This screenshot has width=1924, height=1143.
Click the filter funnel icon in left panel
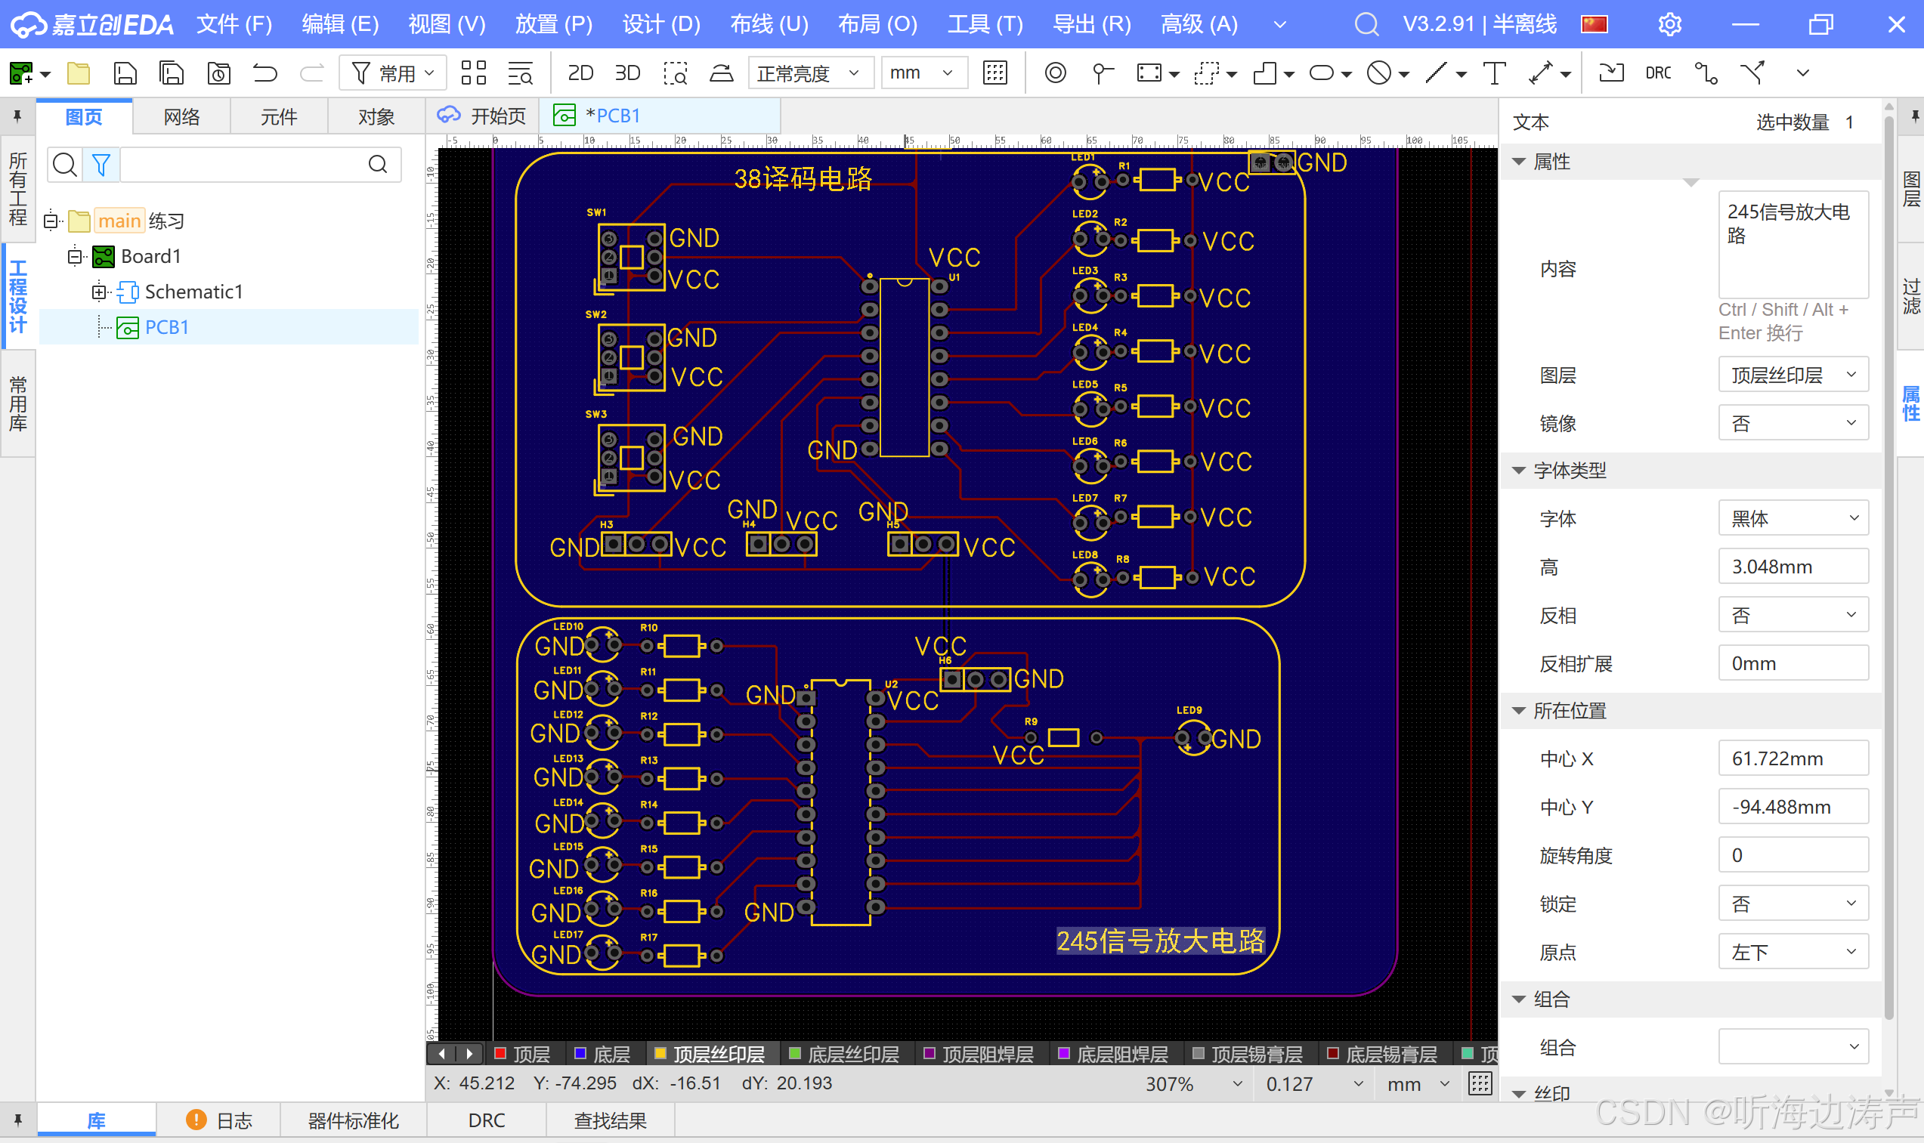[x=101, y=164]
